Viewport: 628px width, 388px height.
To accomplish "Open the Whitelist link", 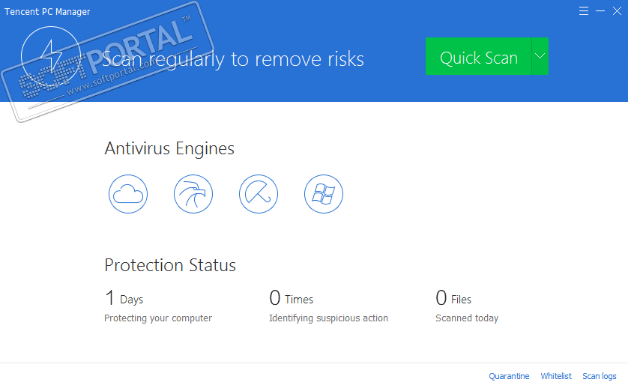I will click(x=556, y=376).
